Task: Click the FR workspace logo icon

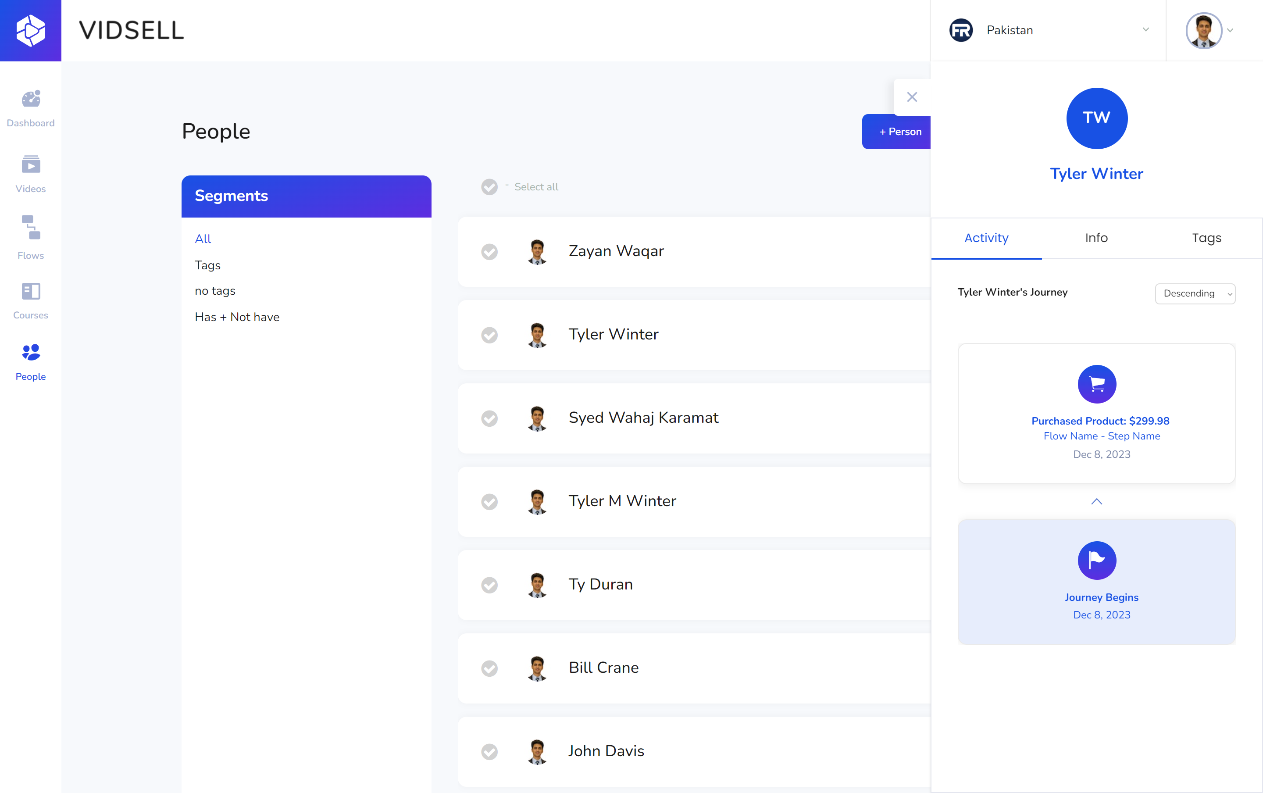Action: pos(961,30)
